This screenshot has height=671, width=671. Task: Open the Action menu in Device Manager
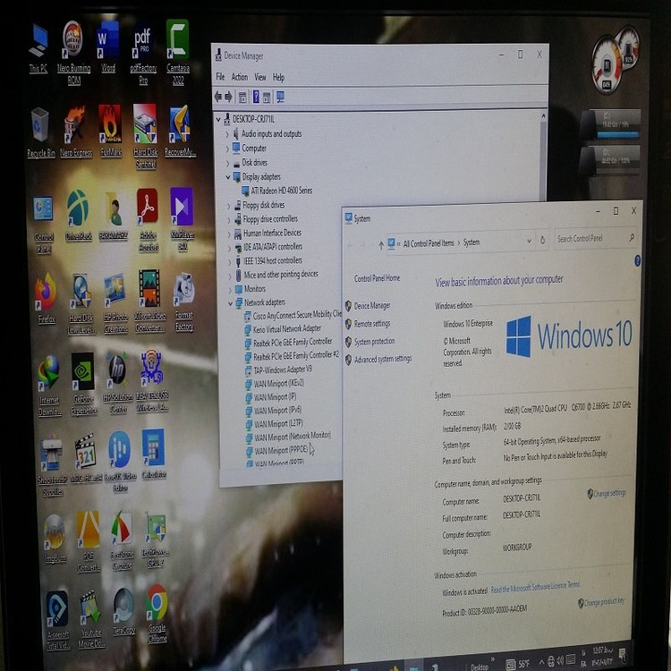tap(240, 78)
